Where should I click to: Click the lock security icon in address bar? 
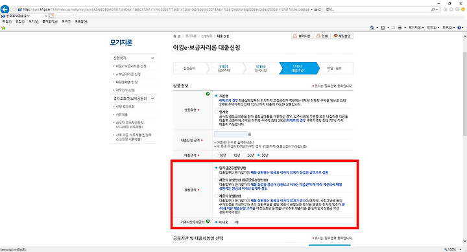pos(316,10)
